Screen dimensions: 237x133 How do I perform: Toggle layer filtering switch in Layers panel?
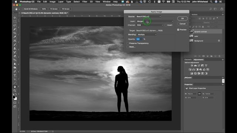(217, 18)
